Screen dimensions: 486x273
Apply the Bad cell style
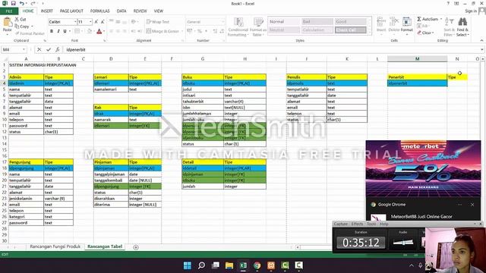click(x=317, y=22)
